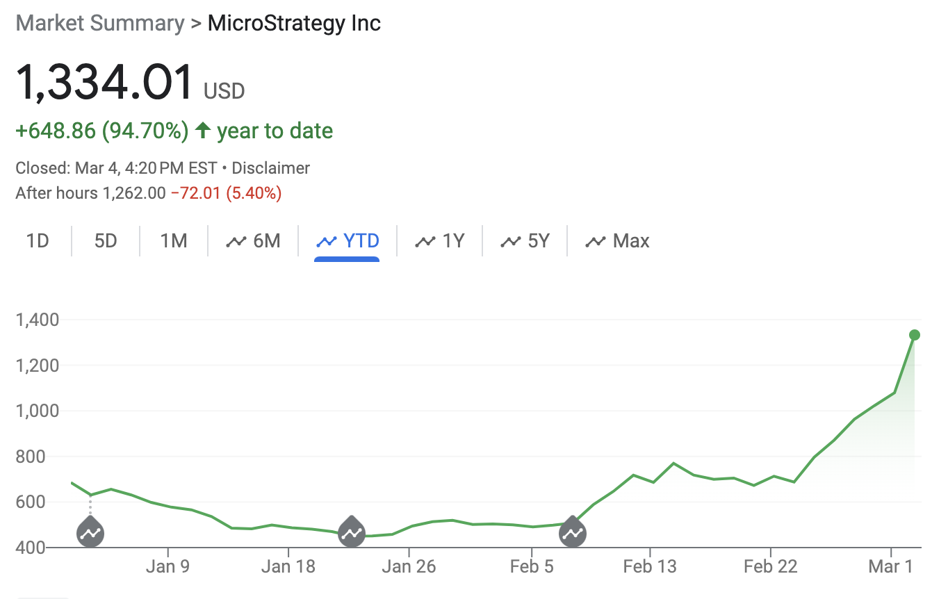
Task: Click the green endpoint dot on the chart
Action: (x=915, y=335)
